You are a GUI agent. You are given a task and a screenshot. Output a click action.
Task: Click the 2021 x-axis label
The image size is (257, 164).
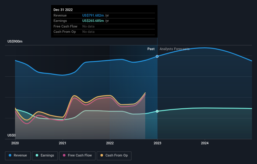tap(62, 143)
